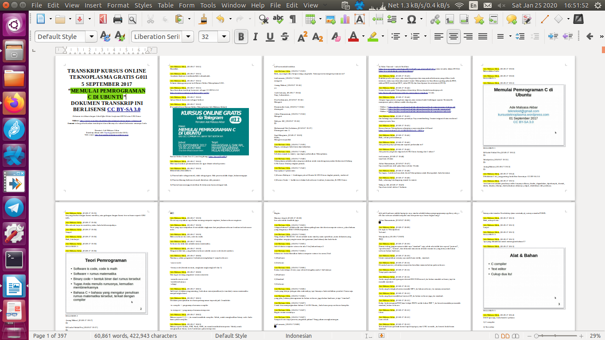Open Find and Replace tool
Image resolution: width=605 pixels, height=340 pixels.
pyautogui.click(x=264, y=19)
